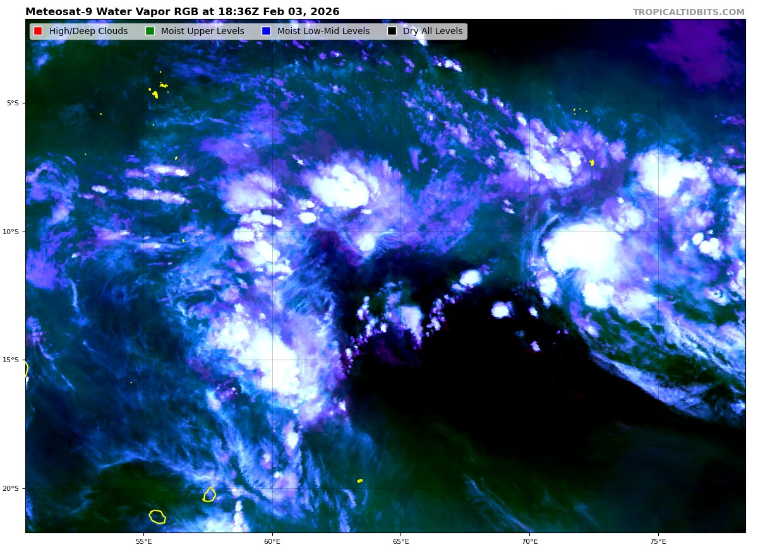Click the 55°E longitude axis label
The width and height of the screenshot is (758, 547).
(x=143, y=541)
